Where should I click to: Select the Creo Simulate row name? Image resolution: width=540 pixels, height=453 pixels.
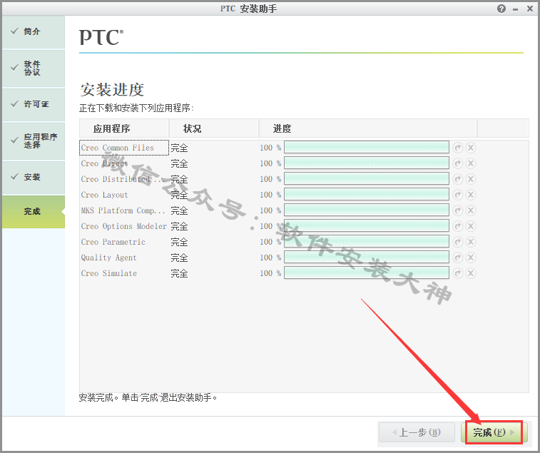[109, 273]
